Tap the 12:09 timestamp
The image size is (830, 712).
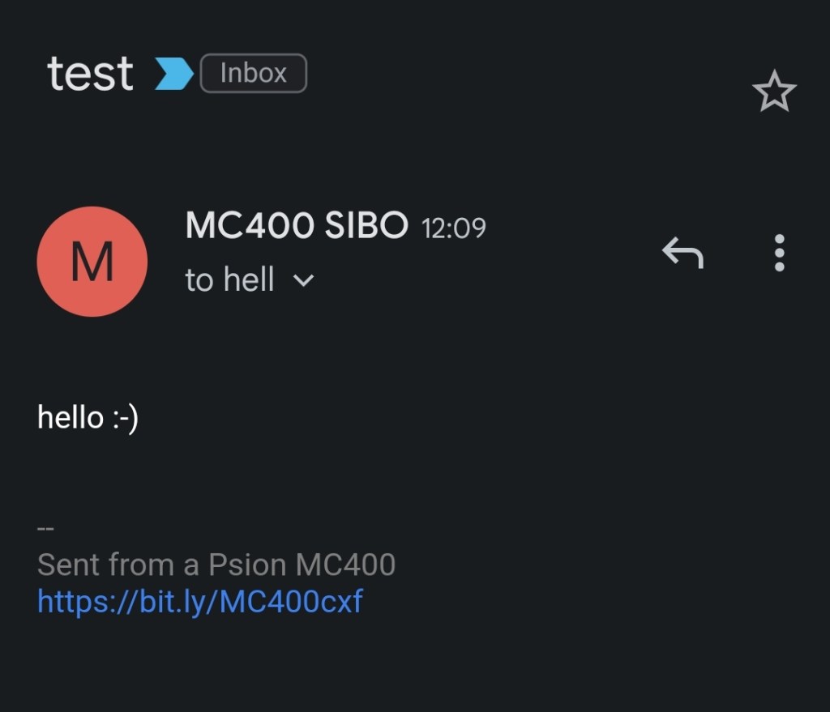pos(454,228)
